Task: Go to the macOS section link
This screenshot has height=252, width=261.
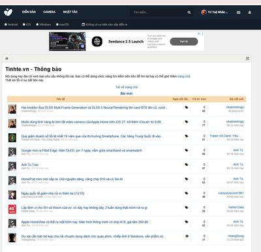Action: pos(62,24)
